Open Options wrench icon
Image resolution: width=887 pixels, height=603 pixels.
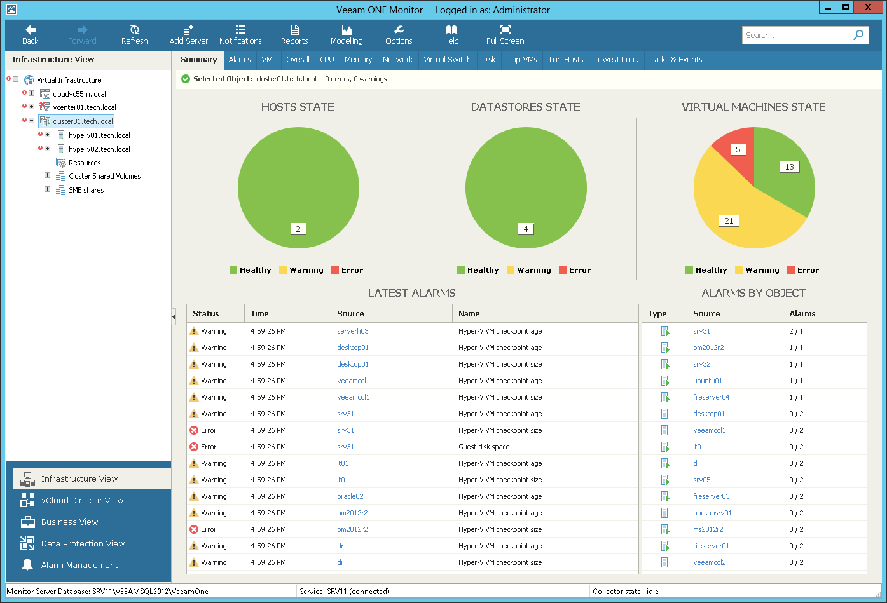coord(399,30)
